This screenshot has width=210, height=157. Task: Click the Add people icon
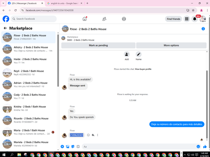click(x=127, y=54)
